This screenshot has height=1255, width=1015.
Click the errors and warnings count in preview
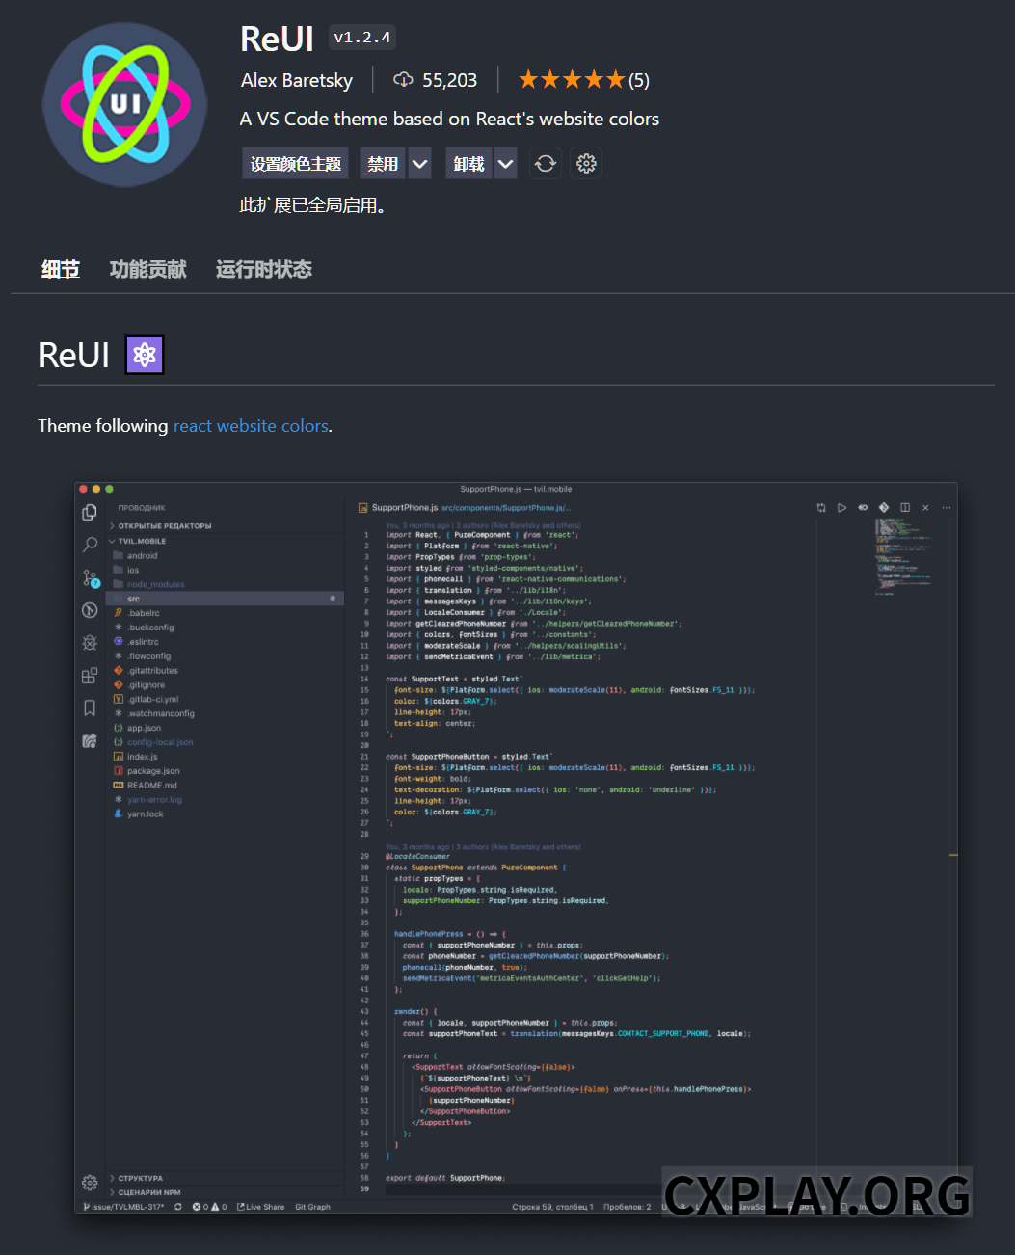point(209,1207)
